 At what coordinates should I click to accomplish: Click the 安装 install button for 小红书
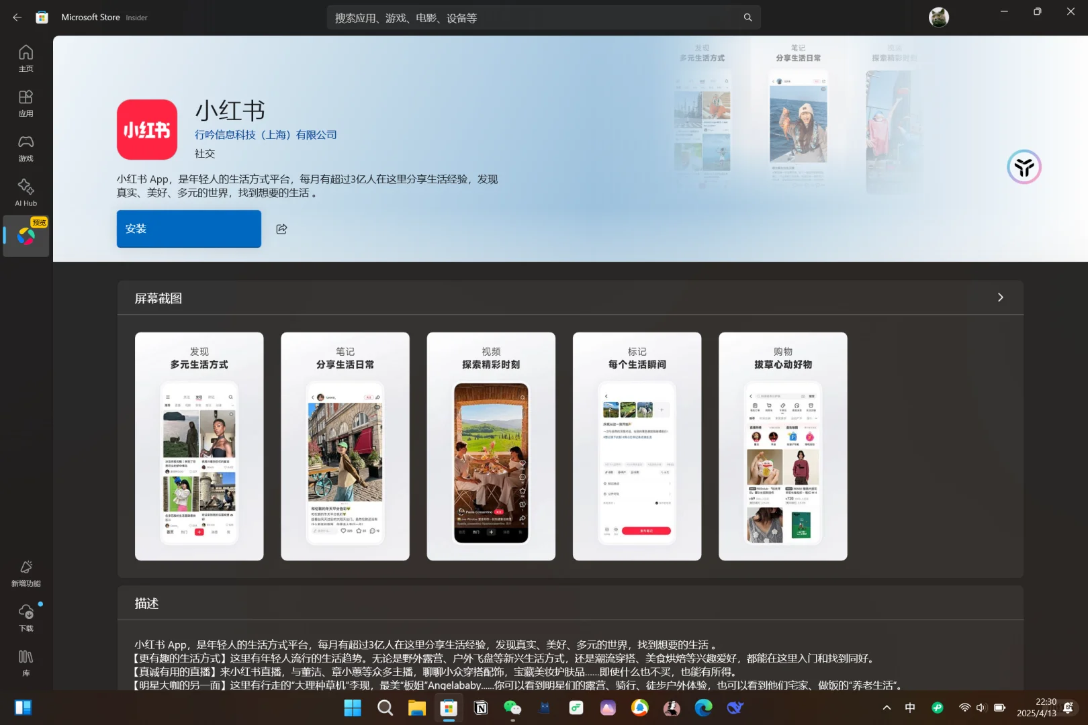click(x=188, y=228)
